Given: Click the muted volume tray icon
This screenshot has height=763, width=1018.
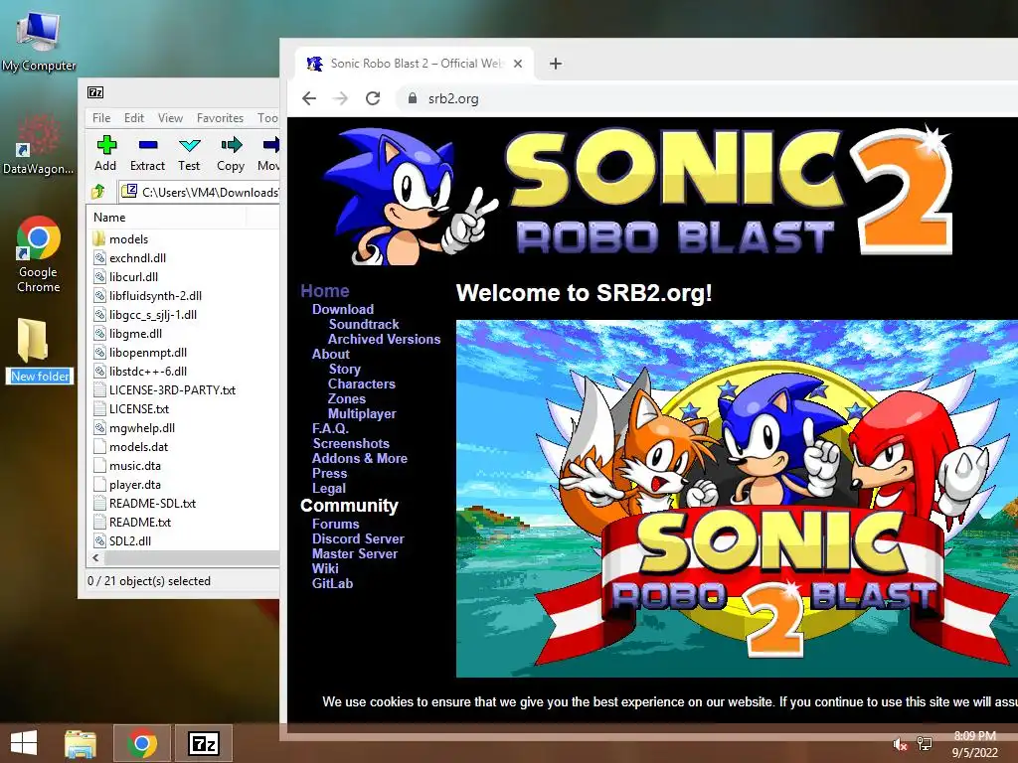Looking at the screenshot, I should (900, 744).
